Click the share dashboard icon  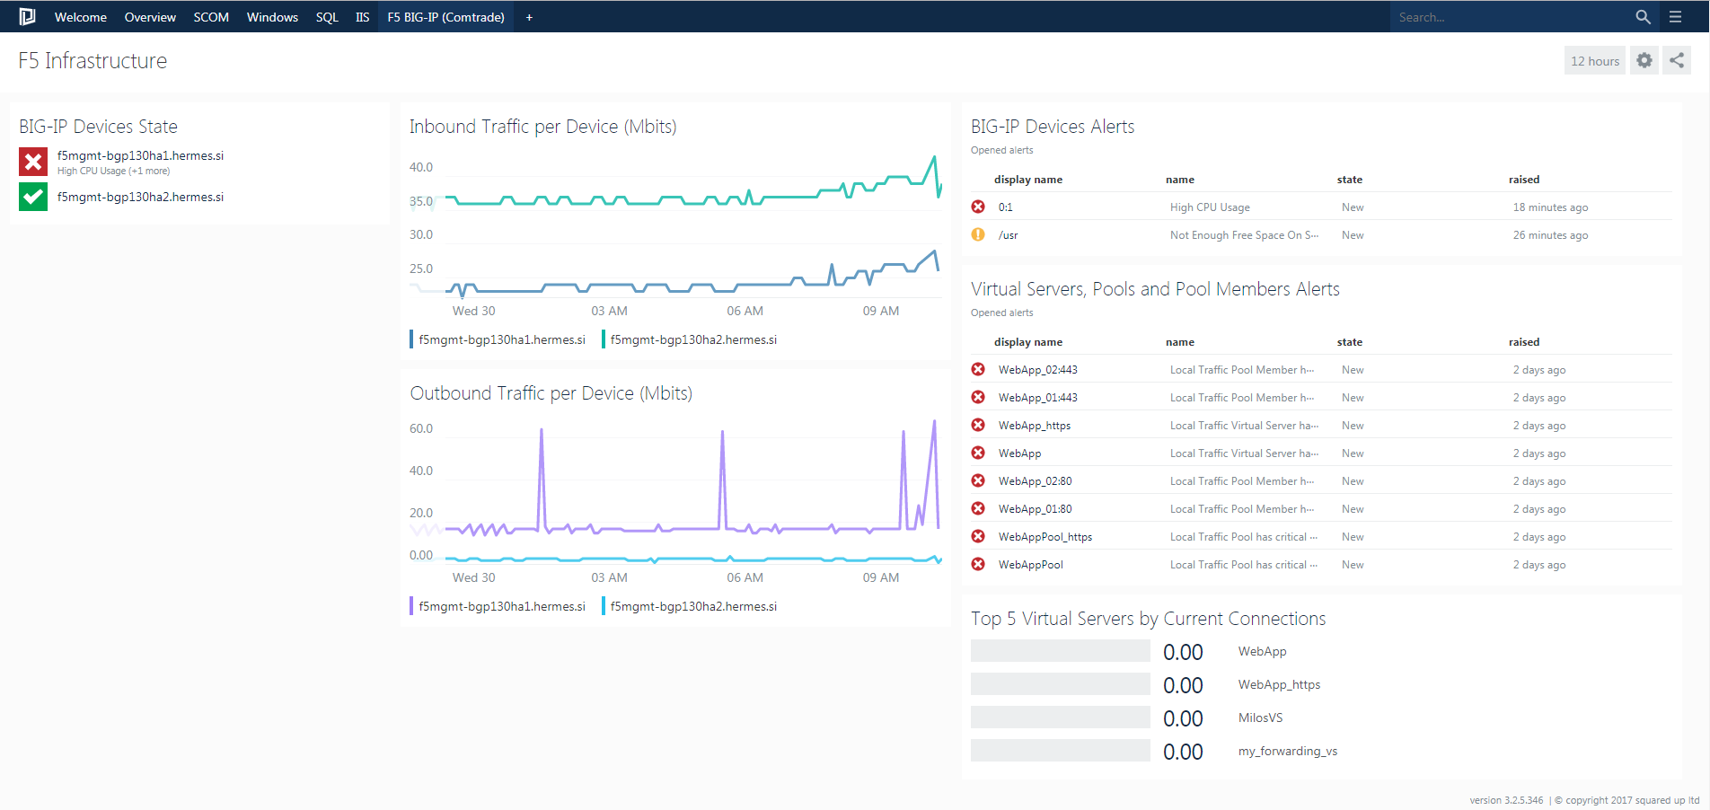(x=1676, y=60)
